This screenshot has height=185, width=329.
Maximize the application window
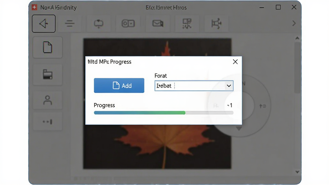(278, 7)
